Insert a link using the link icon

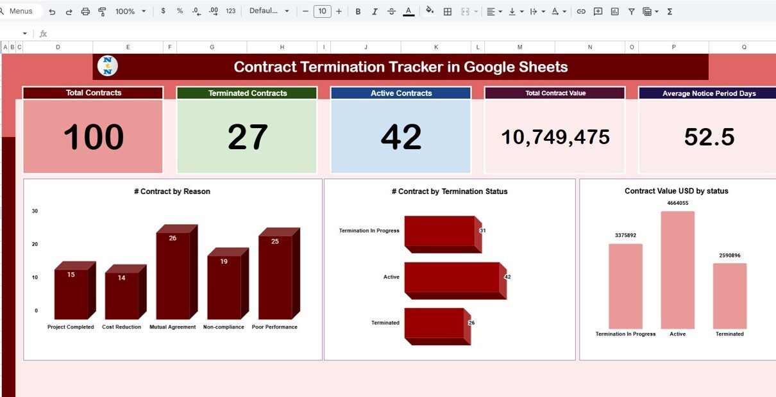(581, 12)
